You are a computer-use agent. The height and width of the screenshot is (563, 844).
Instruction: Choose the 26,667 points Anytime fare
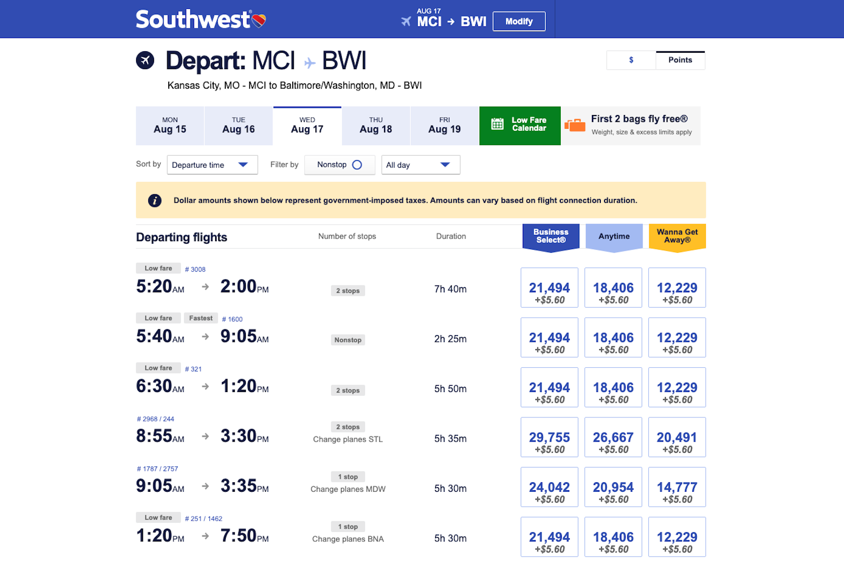tap(613, 437)
